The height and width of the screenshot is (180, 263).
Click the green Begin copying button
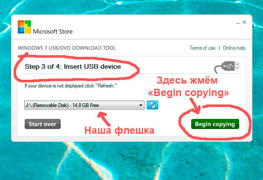click(215, 124)
